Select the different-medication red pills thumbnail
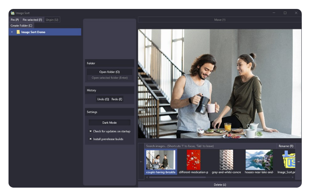The height and width of the screenshot is (194, 309). [x=193, y=160]
